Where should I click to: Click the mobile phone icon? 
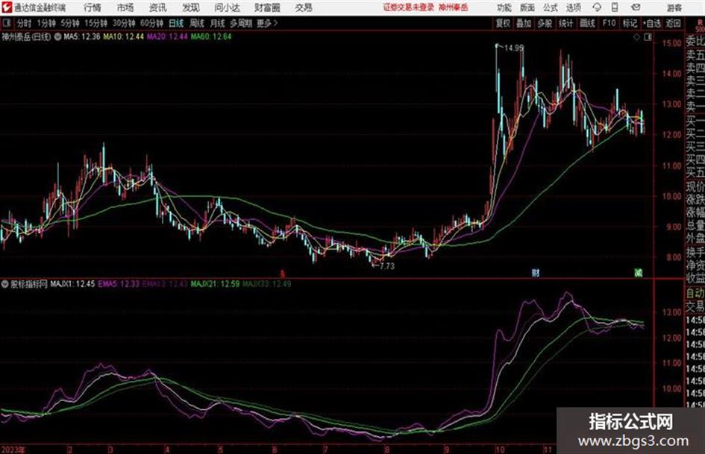(x=615, y=7)
